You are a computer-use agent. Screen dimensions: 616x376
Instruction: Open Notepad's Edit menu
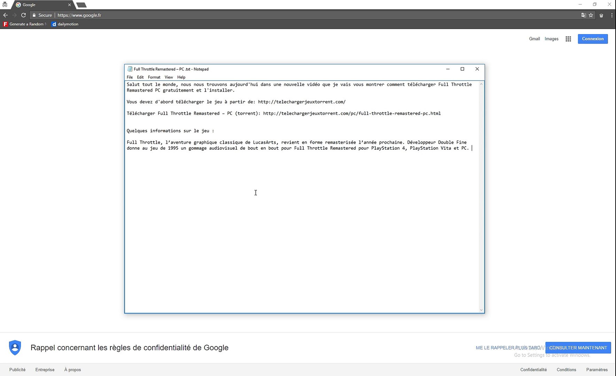140,77
